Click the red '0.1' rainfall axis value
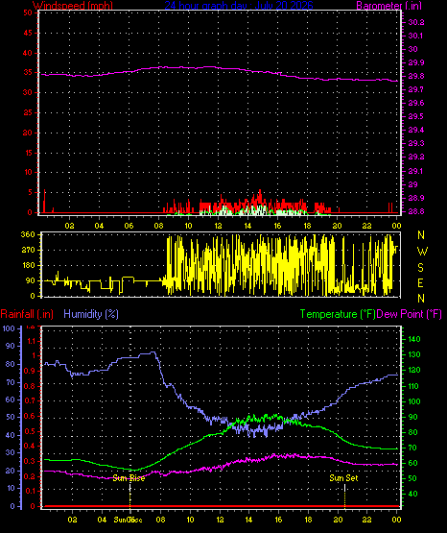The width and height of the screenshot is (447, 533). 30,491
